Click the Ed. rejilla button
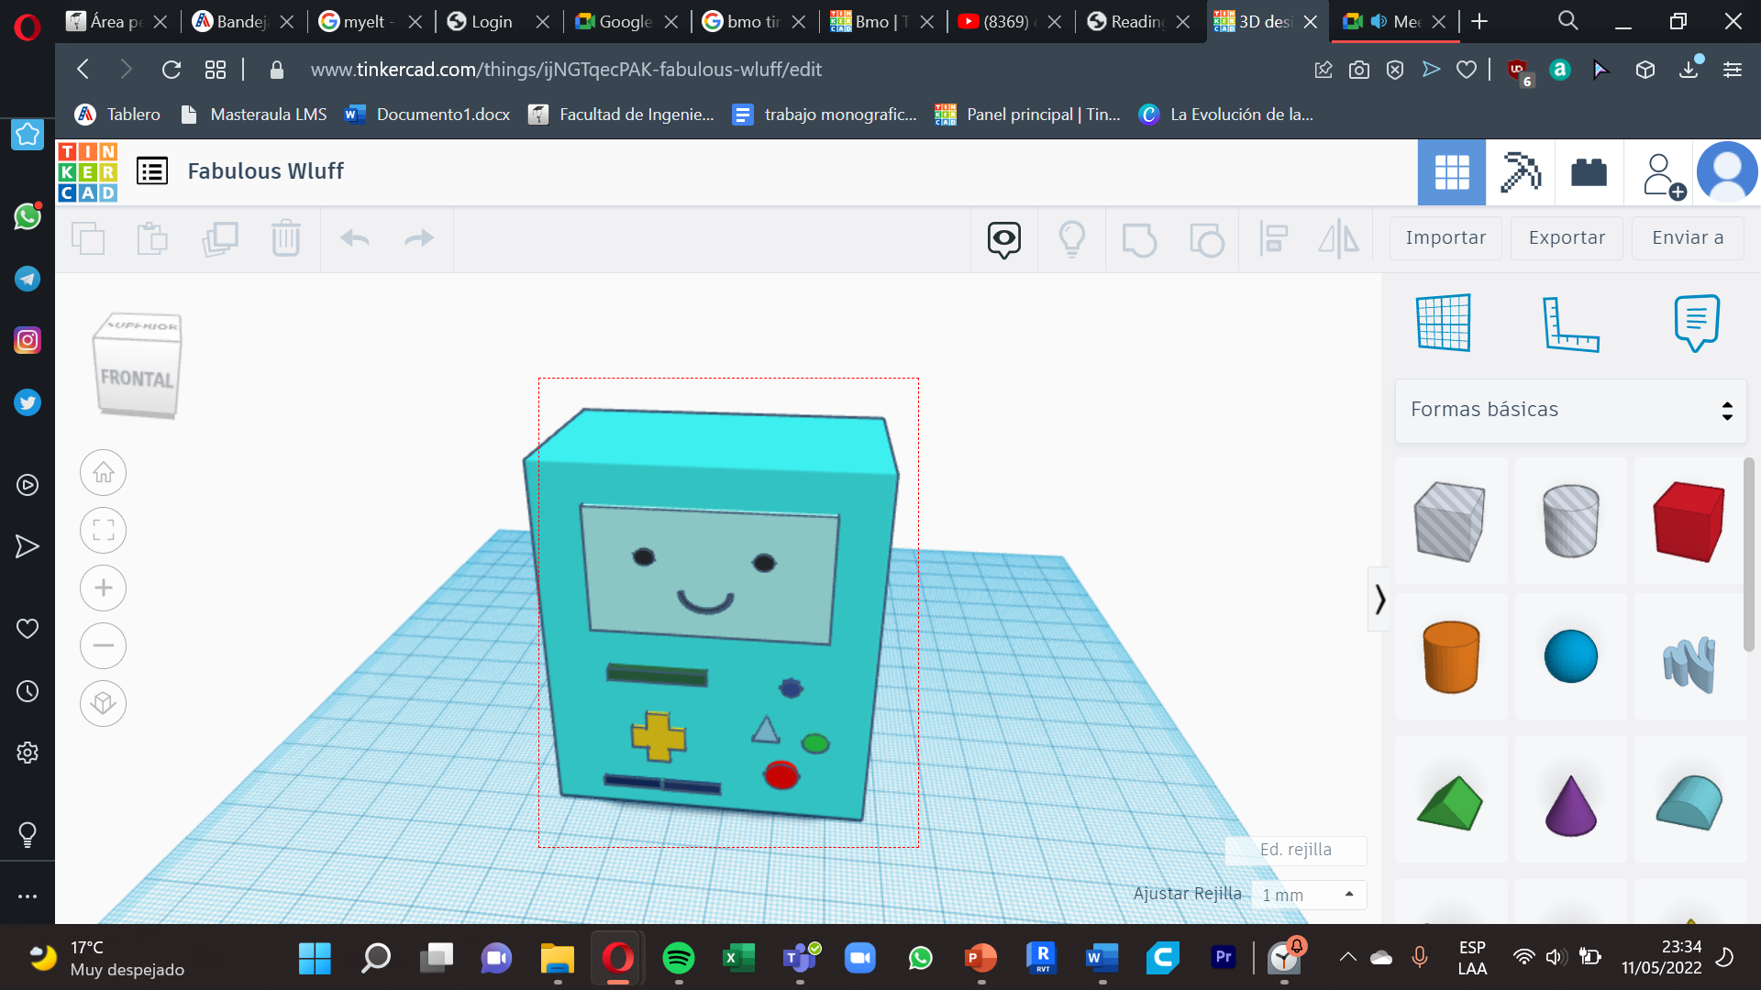The width and height of the screenshot is (1761, 990). pos(1296,850)
